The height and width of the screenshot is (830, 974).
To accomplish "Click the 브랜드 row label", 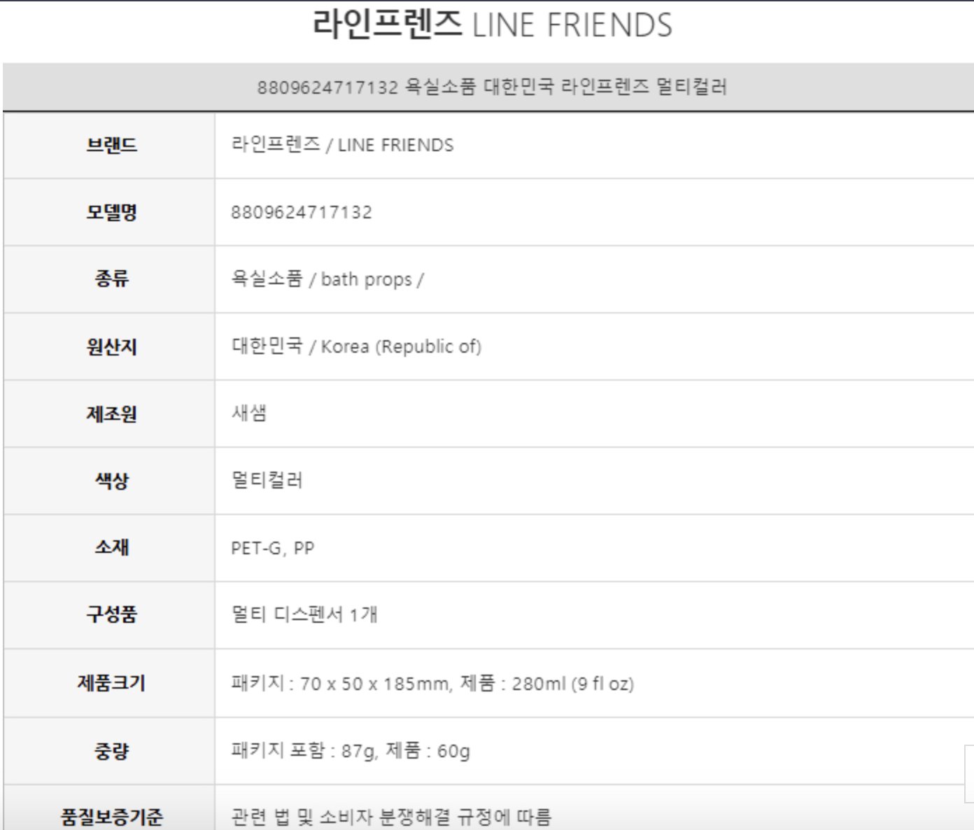I will [111, 145].
